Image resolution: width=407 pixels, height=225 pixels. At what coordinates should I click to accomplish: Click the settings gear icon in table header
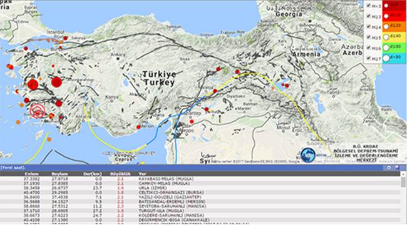point(389,167)
